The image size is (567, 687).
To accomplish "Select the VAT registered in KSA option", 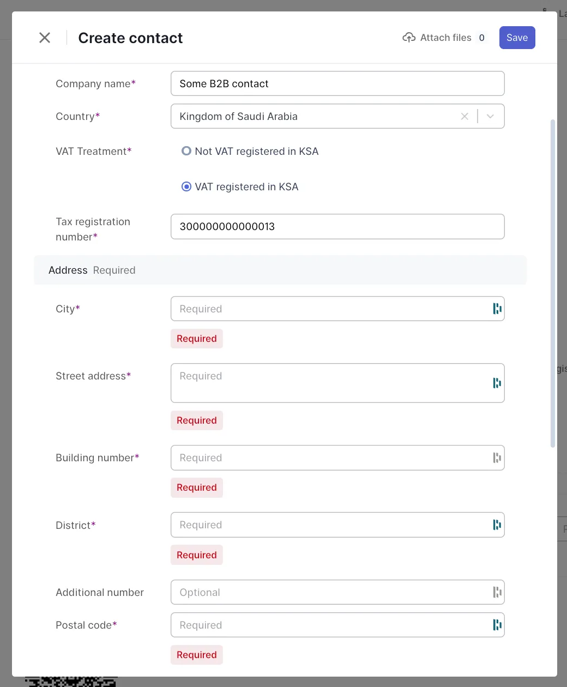I will click(186, 187).
